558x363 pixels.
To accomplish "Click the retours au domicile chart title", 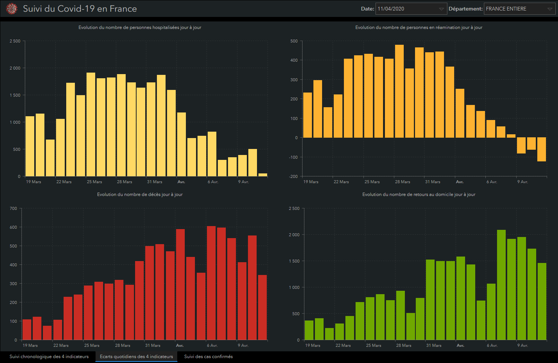I will coord(419,194).
